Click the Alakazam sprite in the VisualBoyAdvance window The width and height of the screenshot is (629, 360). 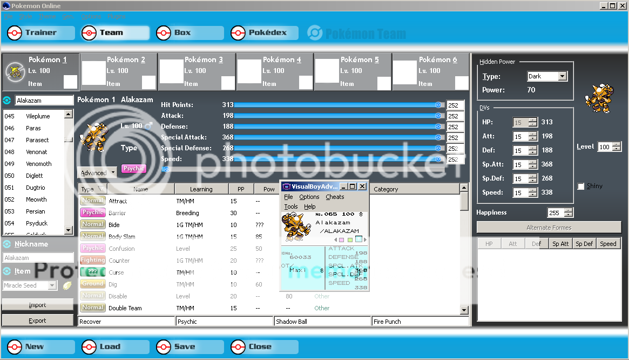(x=296, y=227)
